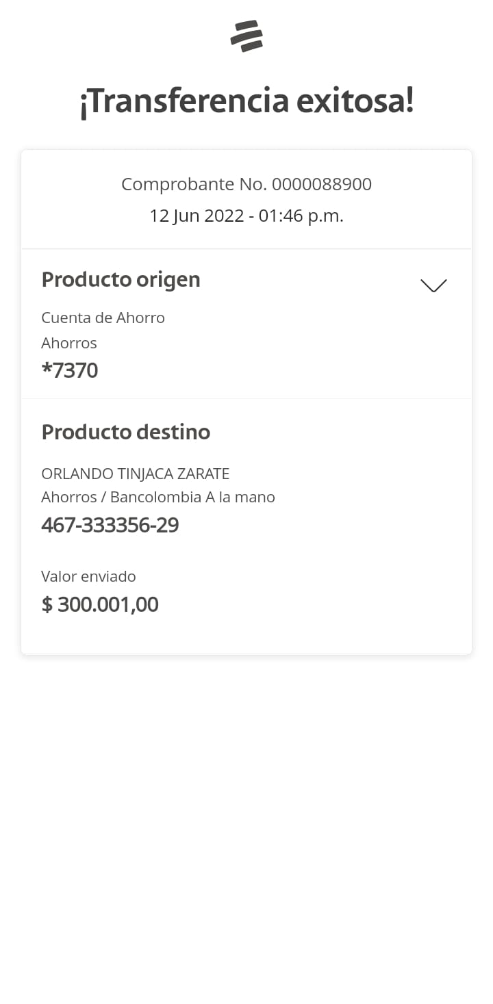Click recipient name ORLANDO TINJACA ZARATE
This screenshot has height=1004, width=493.
136,474
